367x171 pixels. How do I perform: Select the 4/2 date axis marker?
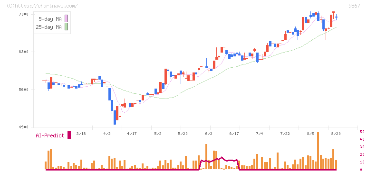click(107, 134)
